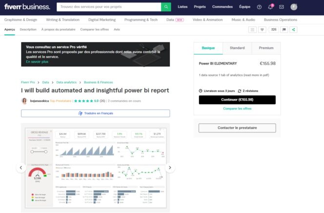
Task: Show next gallery image arrow
Action: pyautogui.click(x=169, y=168)
